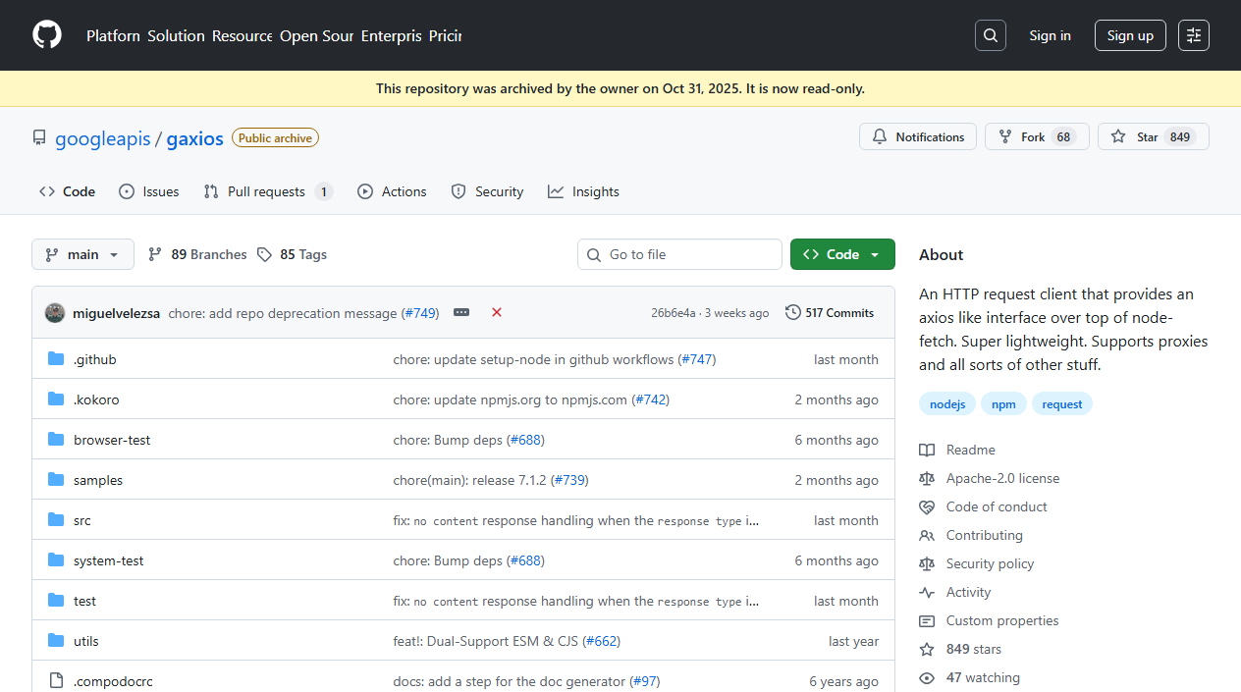Click 'chore(main): release 7.1.2' commit message
Screen dimensions: 1241x692
[470, 480]
